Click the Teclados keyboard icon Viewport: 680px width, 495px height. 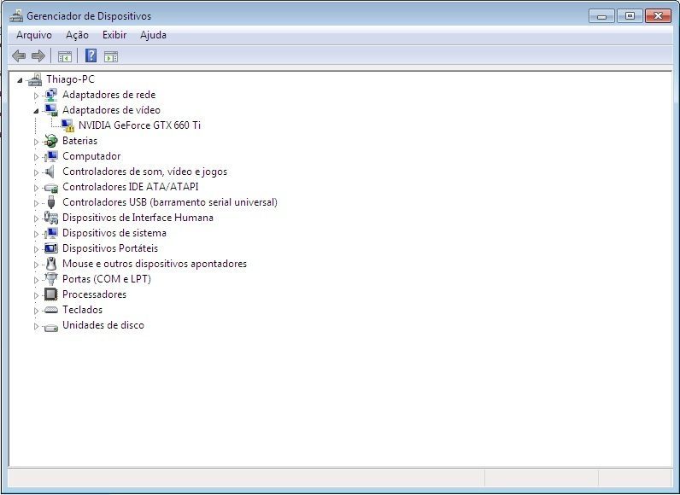[x=51, y=310]
